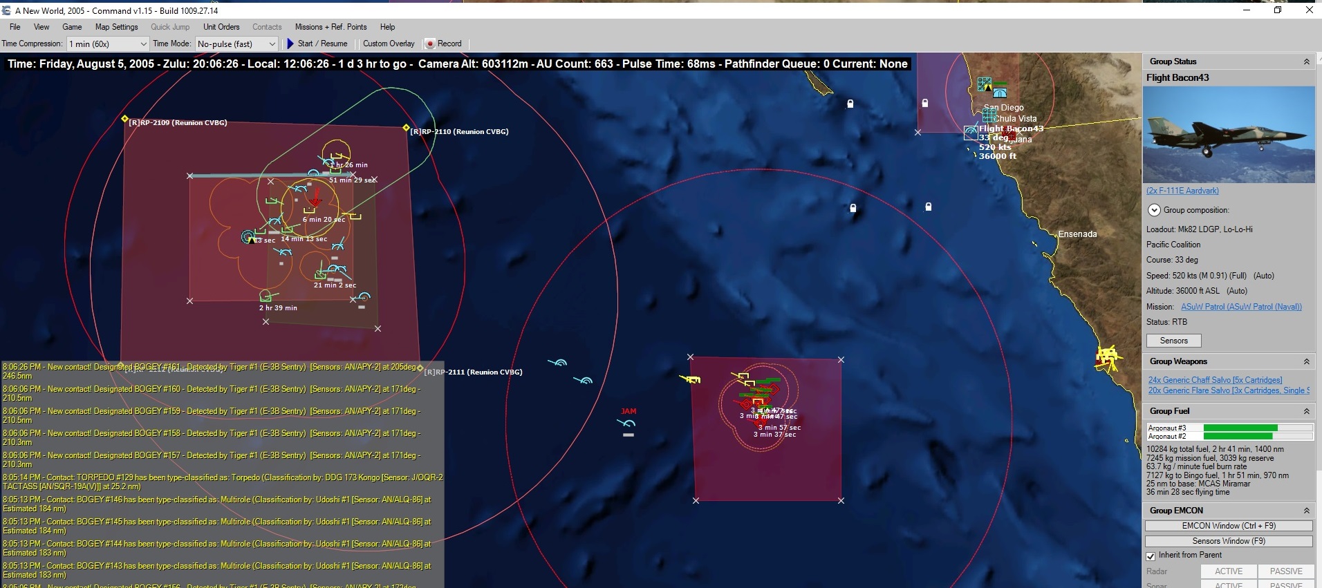This screenshot has width=1322, height=588.
Task: Set Radar EMCON to PASSIVE
Action: point(1286,571)
